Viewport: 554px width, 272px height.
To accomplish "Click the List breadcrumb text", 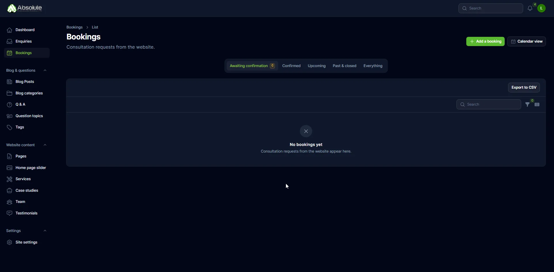I will tap(95, 27).
